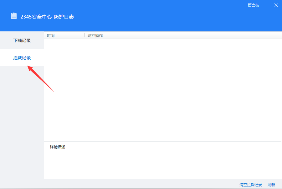Click the 防护操作 column header

point(95,35)
